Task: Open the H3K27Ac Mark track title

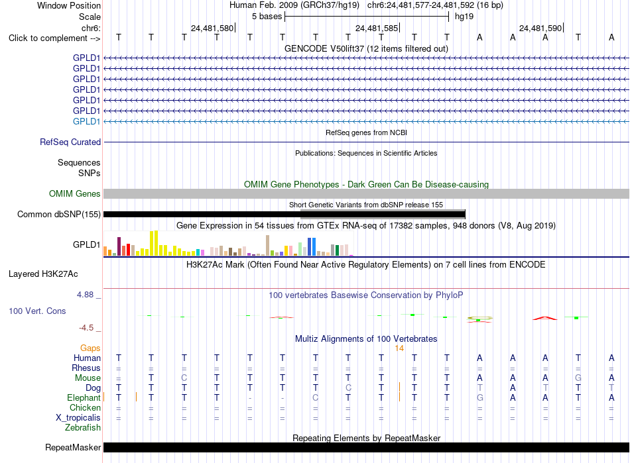Action: 366,265
